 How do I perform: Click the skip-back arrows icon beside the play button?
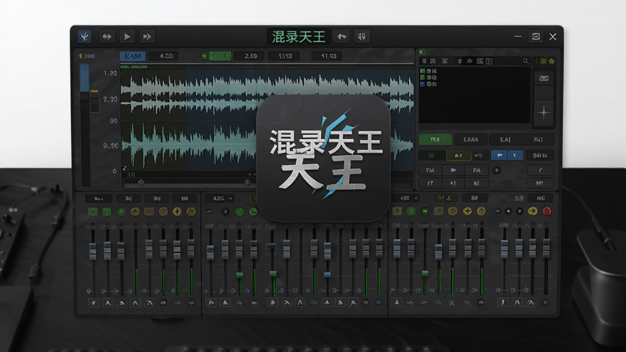point(106,37)
